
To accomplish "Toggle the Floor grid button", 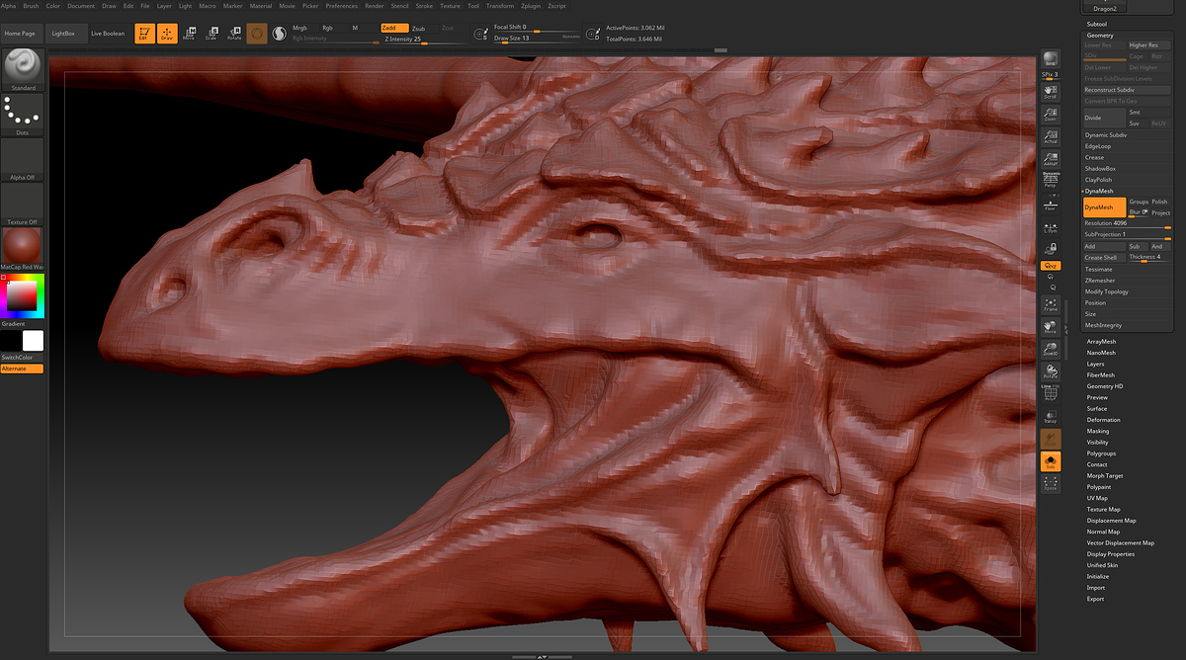I will [1051, 205].
